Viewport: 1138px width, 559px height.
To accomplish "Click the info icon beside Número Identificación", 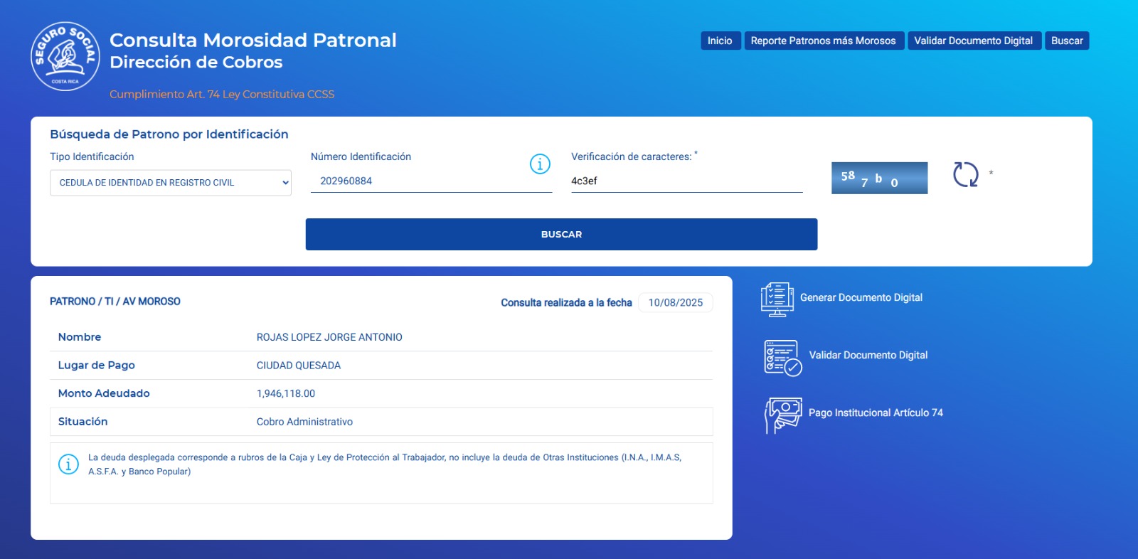I will 540,164.
